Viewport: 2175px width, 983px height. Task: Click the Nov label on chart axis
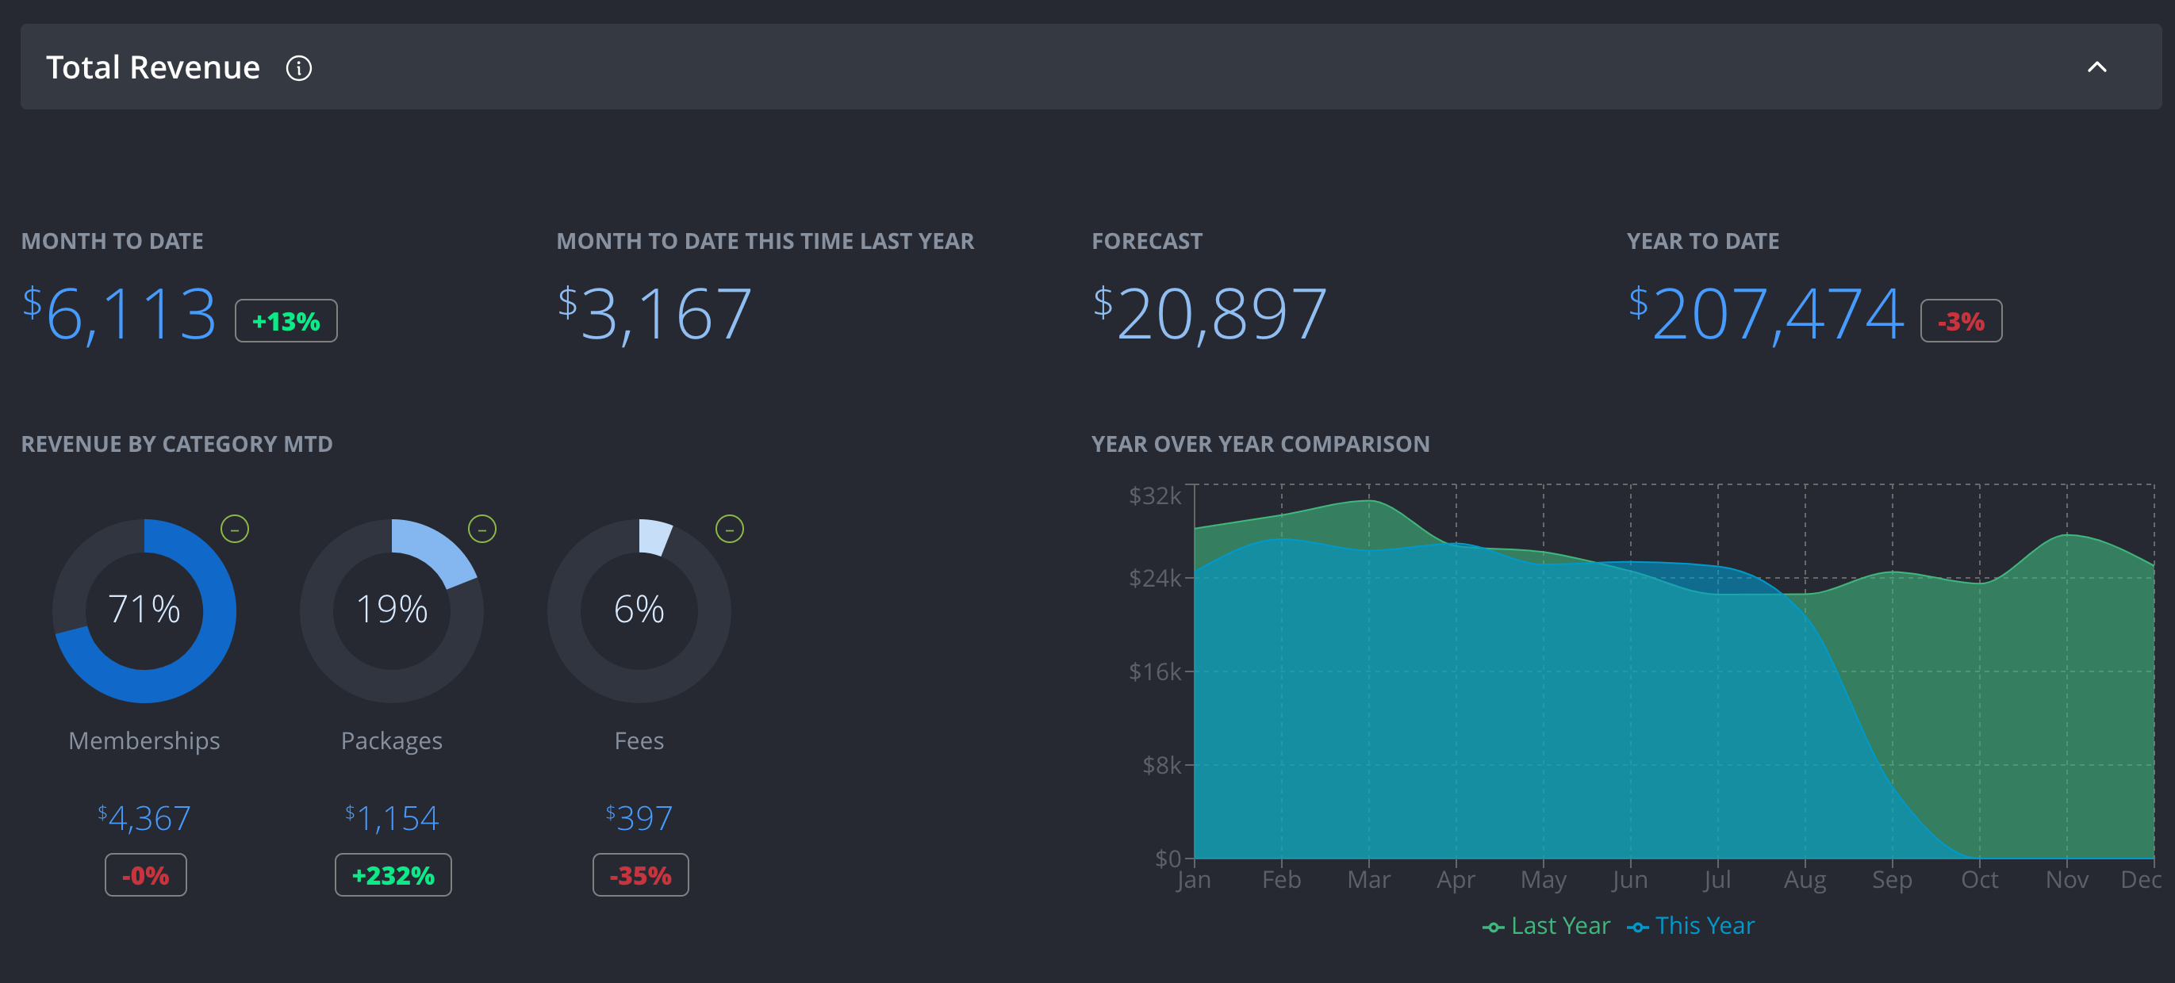coord(2067,879)
